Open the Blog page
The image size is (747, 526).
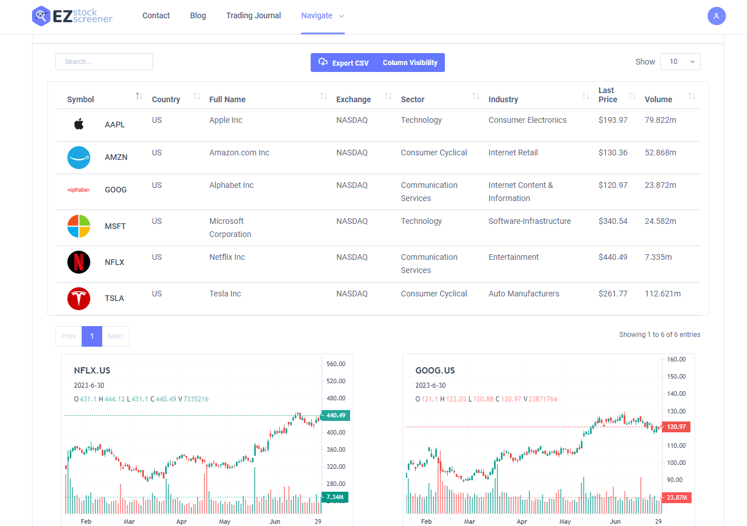pyautogui.click(x=198, y=15)
